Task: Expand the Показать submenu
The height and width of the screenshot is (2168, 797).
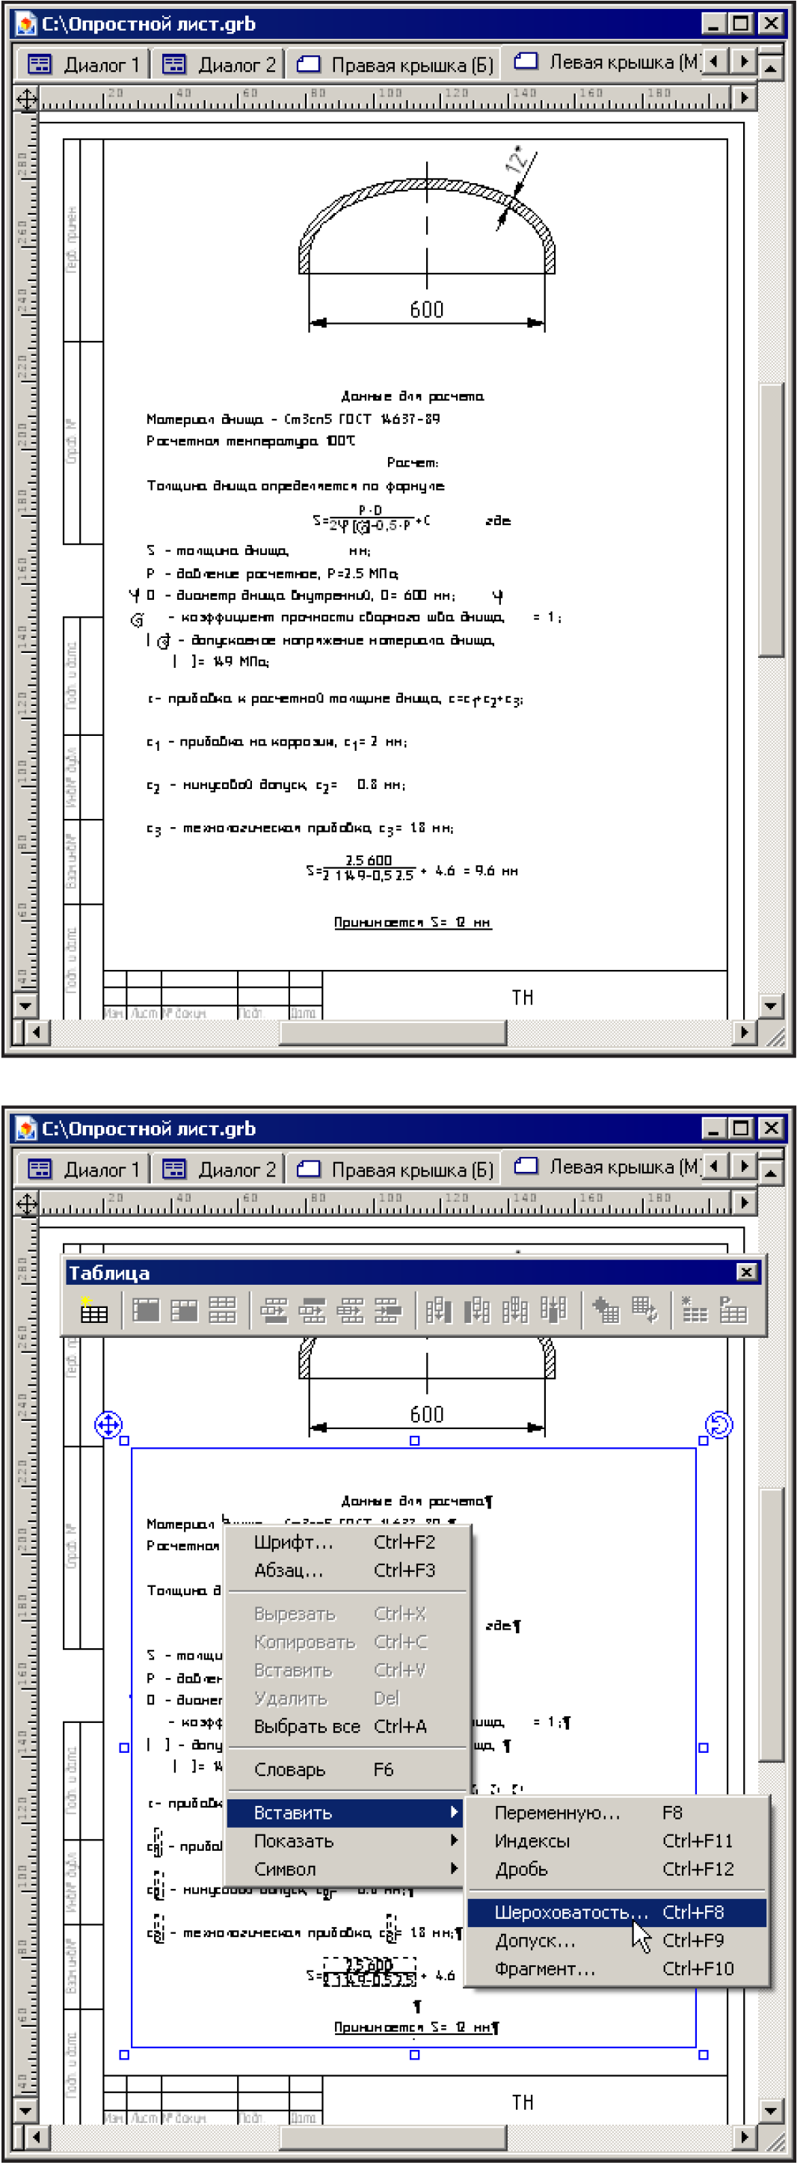Action: [x=345, y=1840]
